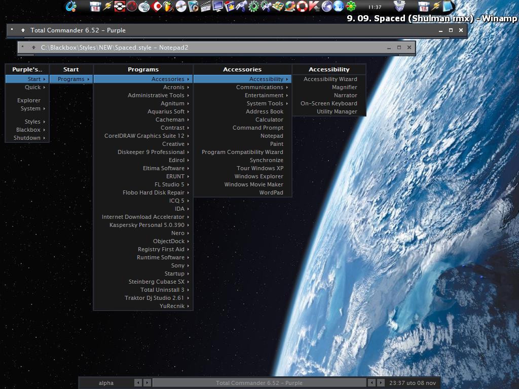Expand the Styles submenu

pyautogui.click(x=27, y=122)
